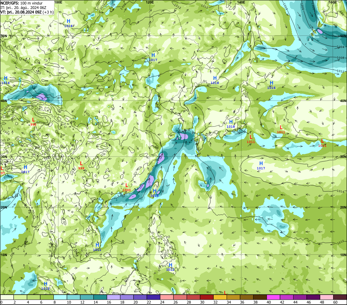347x305 pixels.
Task: Select the 'IT: þri.. 20. ágú.. 2024 06Z' line
Action: (x=23, y=8)
